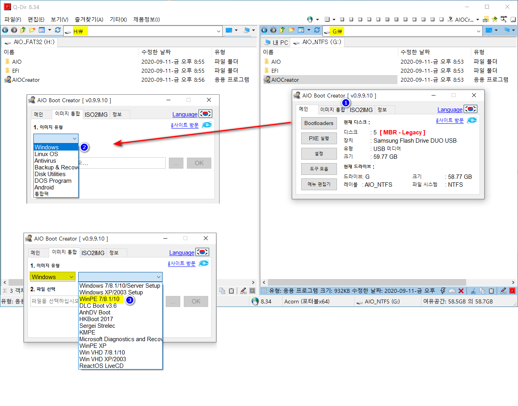Open the G: address bar dropdown
518x406 pixels.
(x=478, y=31)
